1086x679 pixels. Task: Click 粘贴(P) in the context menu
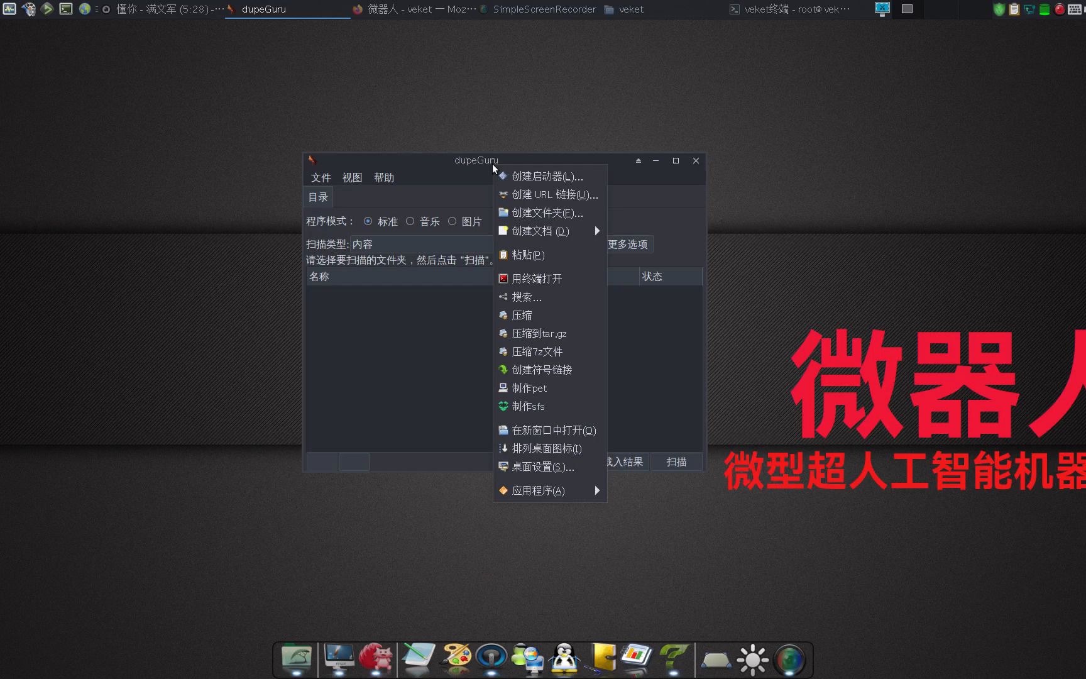pos(550,255)
